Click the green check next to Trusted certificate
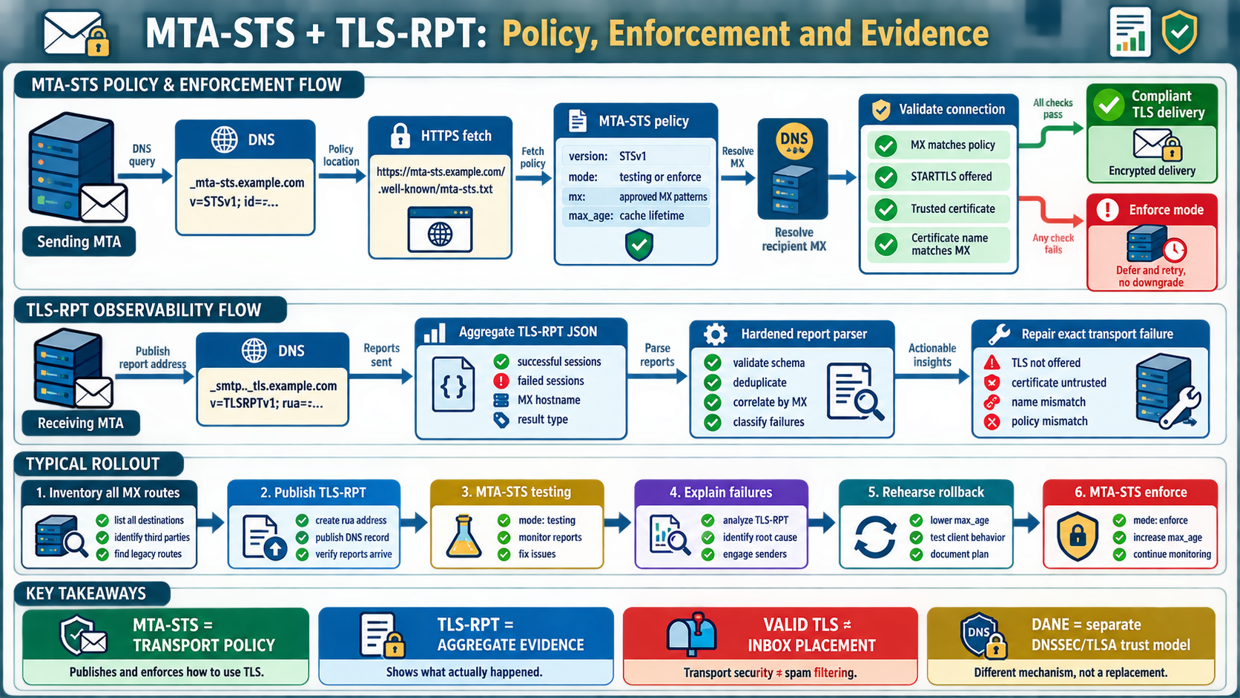Screen dimensions: 1240x698 point(886,209)
